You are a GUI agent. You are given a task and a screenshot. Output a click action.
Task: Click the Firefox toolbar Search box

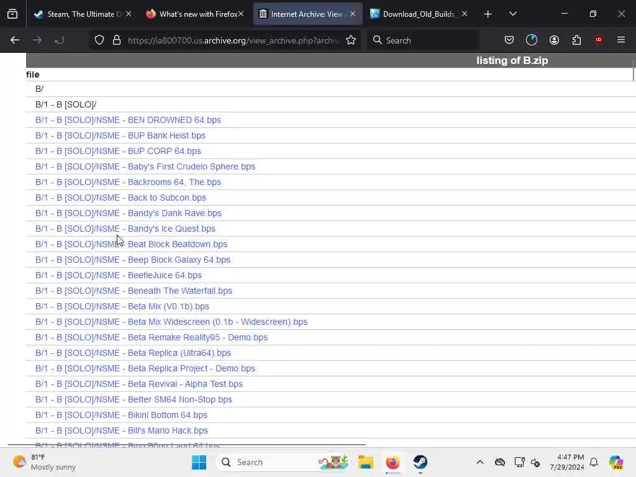424,40
